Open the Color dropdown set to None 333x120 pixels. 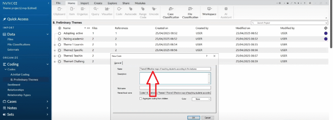(201, 99)
